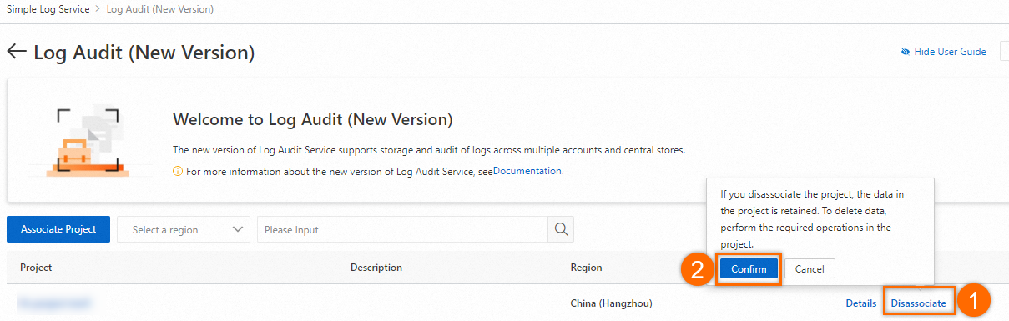Click the Simple Log Service breadcrumb
The width and height of the screenshot is (1009, 321).
coord(48,9)
